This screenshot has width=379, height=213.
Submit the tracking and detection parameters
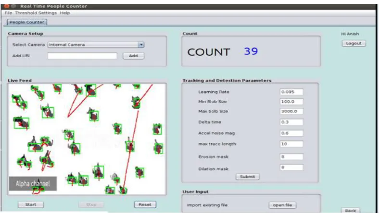coord(247,177)
